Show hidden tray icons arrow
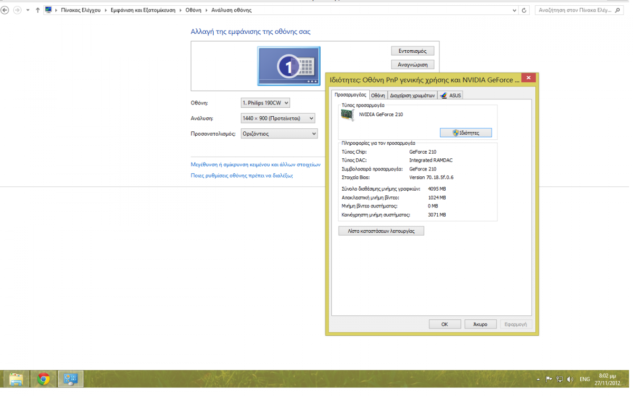Image resolution: width=633 pixels, height=396 pixels. pyautogui.click(x=538, y=379)
